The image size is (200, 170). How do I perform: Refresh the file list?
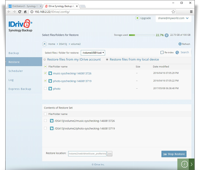184,44
